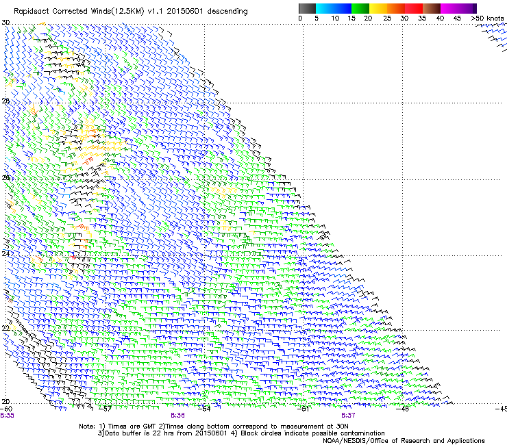Click the yellow 20-25 knots legend swatch
Viewport: 507px width, 445px height.
(378, 8)
